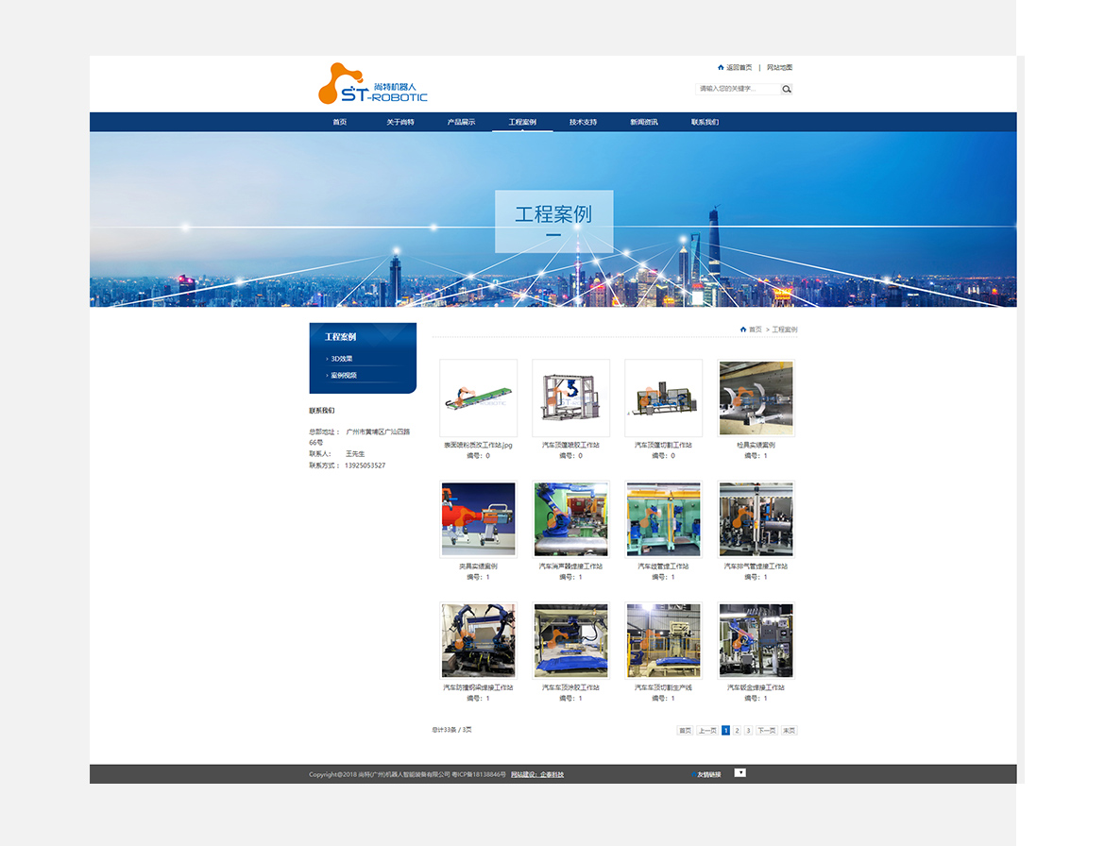Click the breadcrumb home icon
1105x846 pixels.
coord(743,330)
